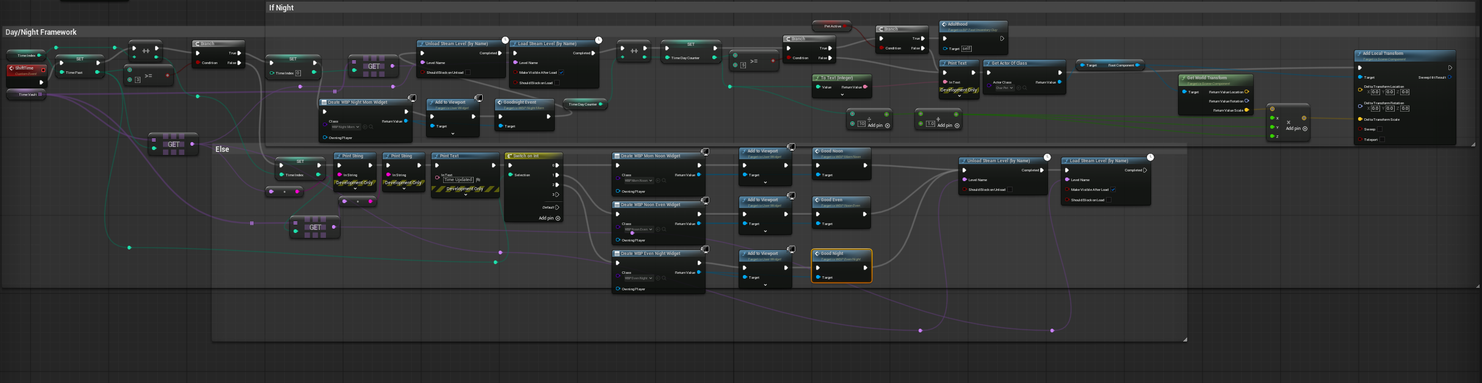This screenshot has width=1482, height=383.
Task: Click the Else comment title
Action: [222, 149]
